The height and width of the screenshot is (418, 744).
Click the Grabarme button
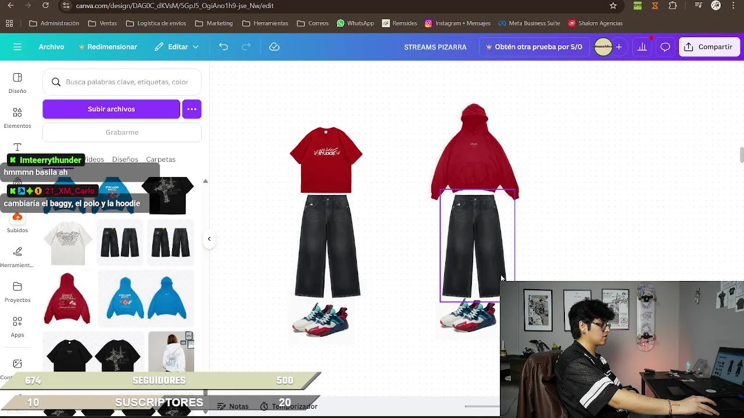coord(122,132)
